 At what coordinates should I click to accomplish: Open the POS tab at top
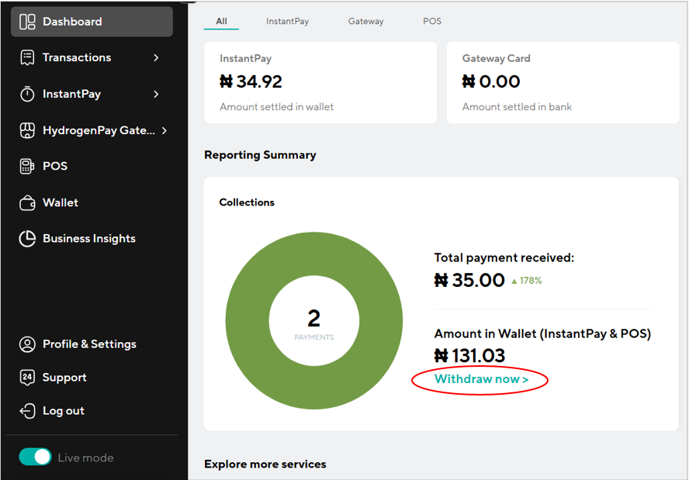click(x=432, y=22)
